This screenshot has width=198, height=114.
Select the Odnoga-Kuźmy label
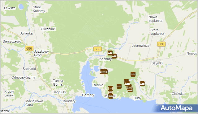tap(23, 77)
